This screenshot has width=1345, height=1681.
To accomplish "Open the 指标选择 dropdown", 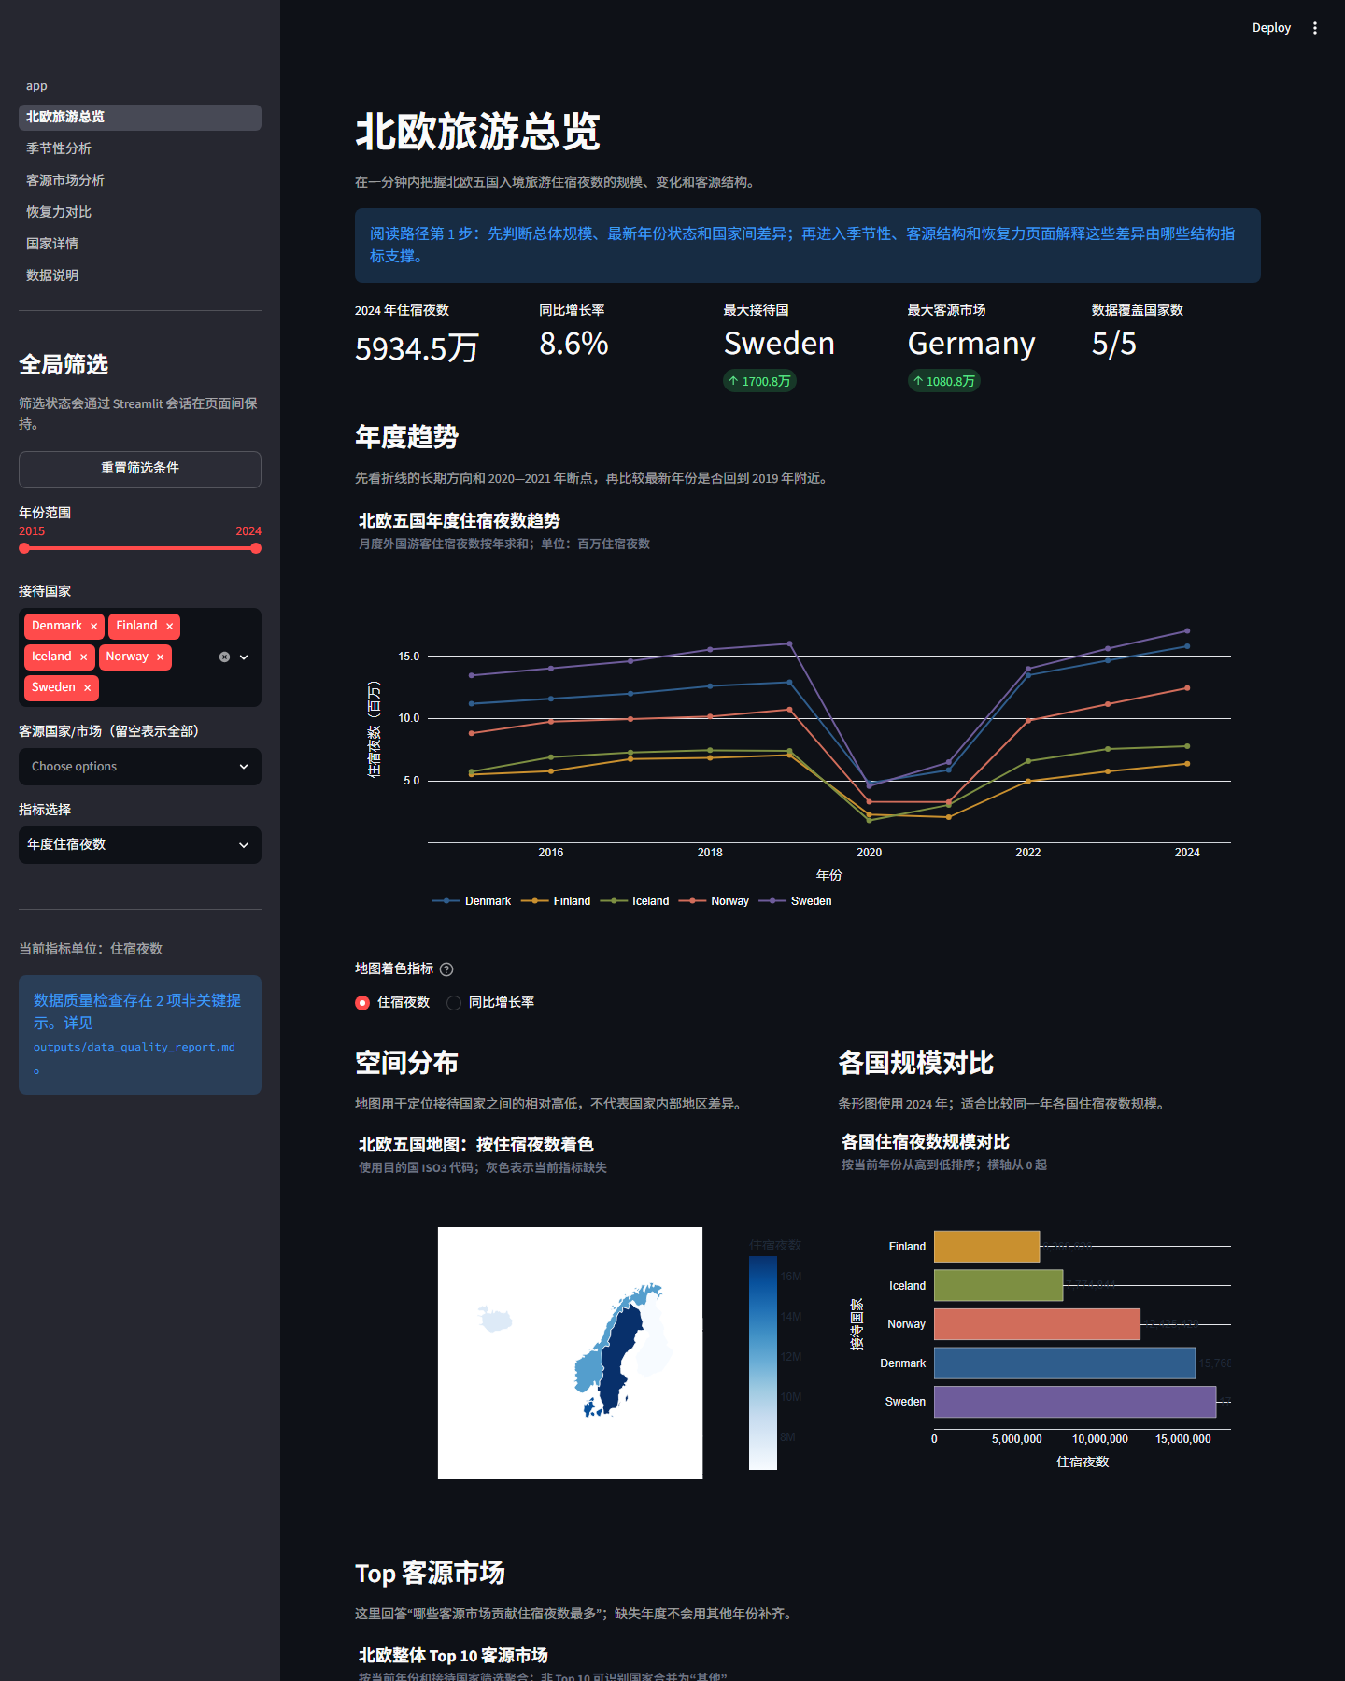I will click(140, 845).
